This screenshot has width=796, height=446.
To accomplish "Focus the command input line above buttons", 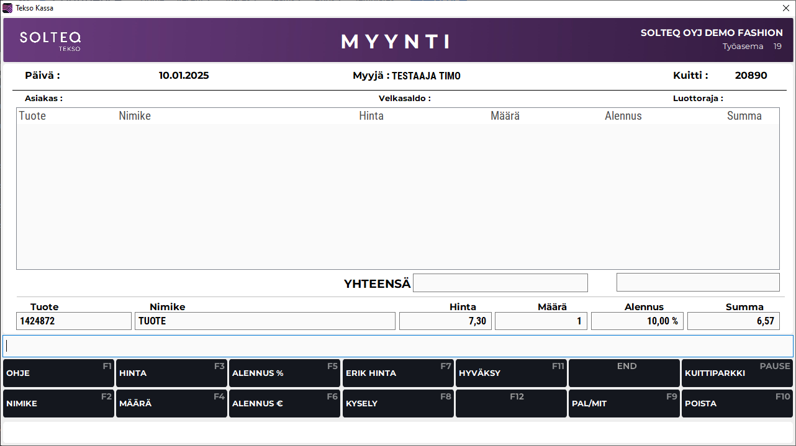I will coord(397,346).
